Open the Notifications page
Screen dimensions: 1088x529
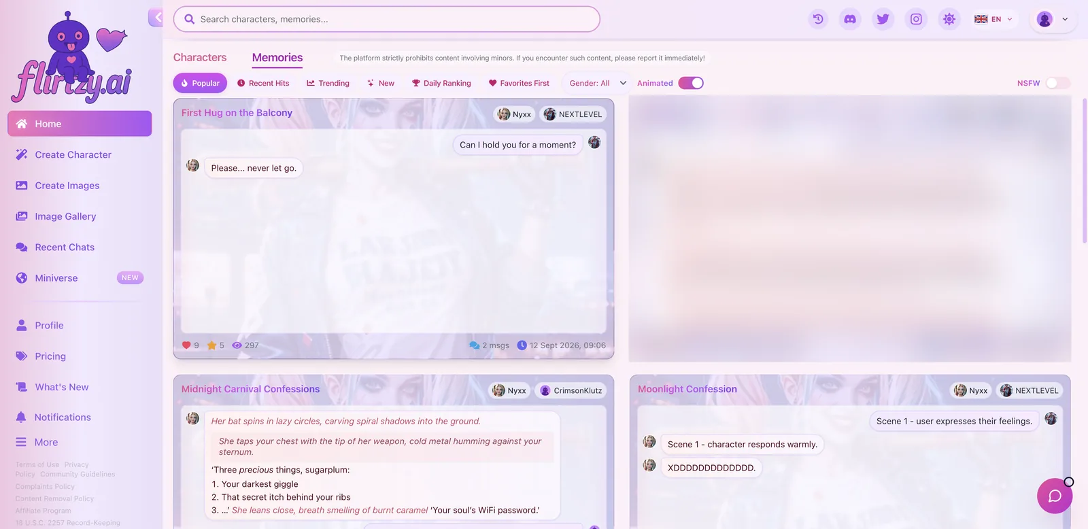[80, 417]
